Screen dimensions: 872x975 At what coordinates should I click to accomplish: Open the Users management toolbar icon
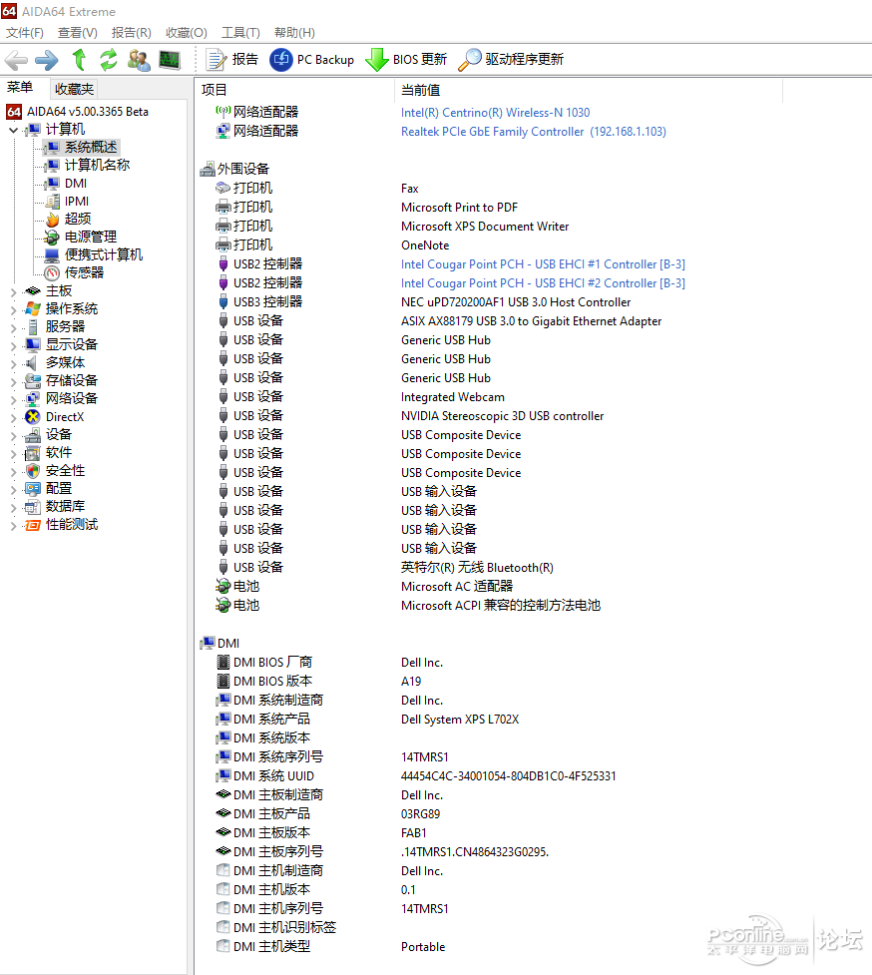[139, 60]
